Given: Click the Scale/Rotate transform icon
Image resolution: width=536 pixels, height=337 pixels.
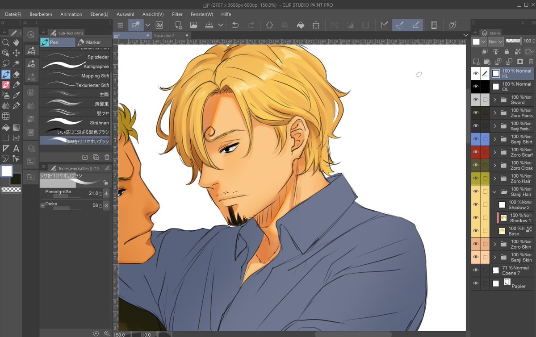Looking at the screenshot, I should 316,25.
